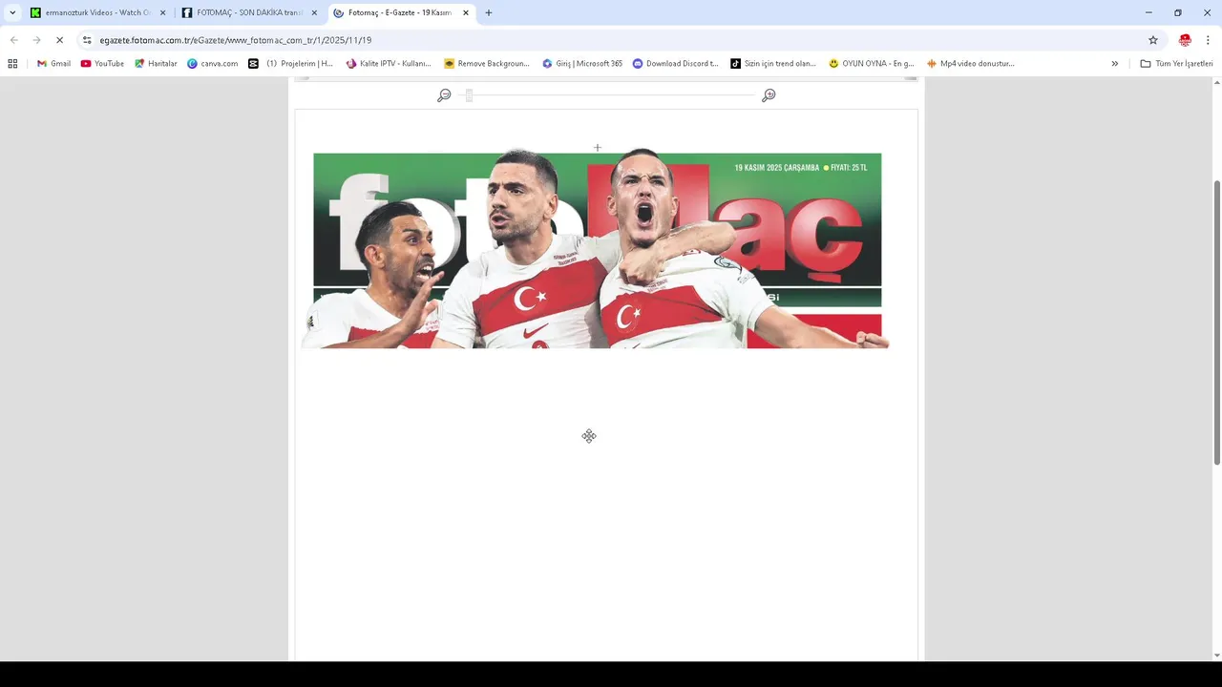
Task: Open a new browser tab
Action: (489, 12)
